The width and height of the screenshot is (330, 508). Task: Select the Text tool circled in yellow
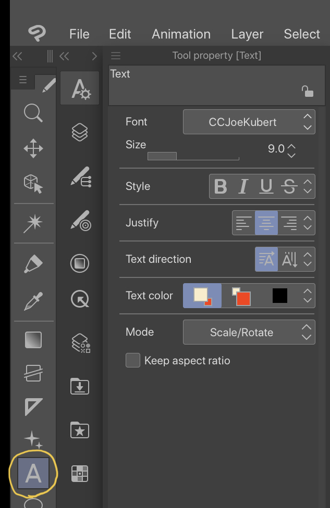[x=33, y=473]
